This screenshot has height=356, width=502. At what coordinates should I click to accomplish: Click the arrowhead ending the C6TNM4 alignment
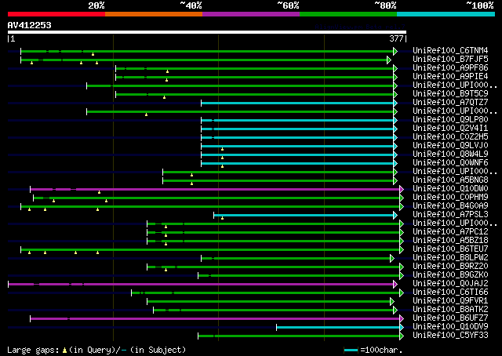click(395, 51)
